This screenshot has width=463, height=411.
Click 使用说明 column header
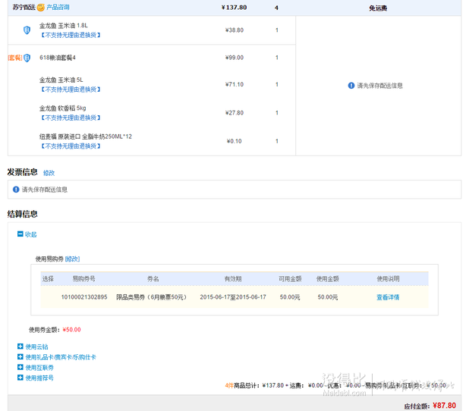[x=388, y=278]
